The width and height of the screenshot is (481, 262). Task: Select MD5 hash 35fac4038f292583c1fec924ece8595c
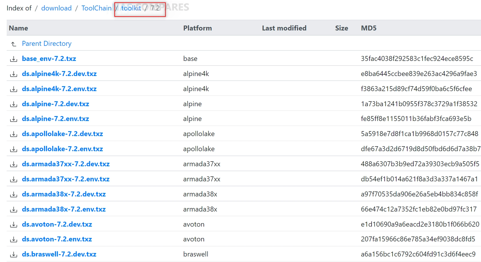tap(417, 59)
